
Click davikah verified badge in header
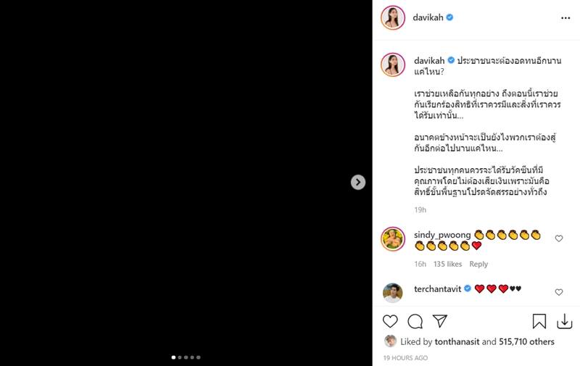[x=449, y=17]
